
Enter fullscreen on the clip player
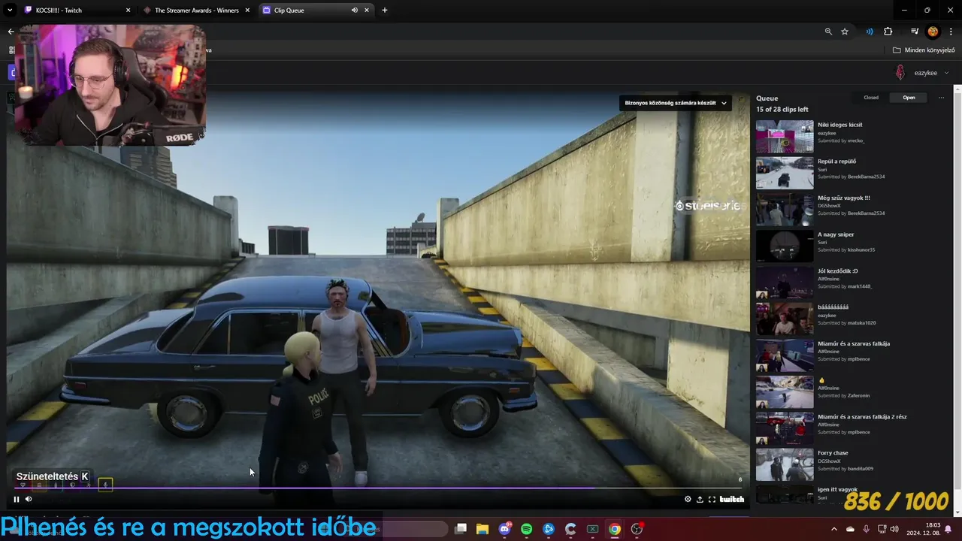coord(712,499)
